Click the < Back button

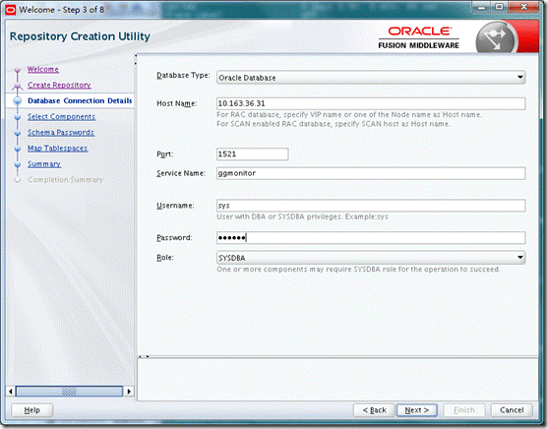click(x=374, y=410)
